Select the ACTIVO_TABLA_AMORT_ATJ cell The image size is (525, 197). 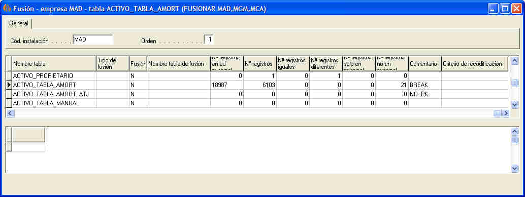click(54, 95)
